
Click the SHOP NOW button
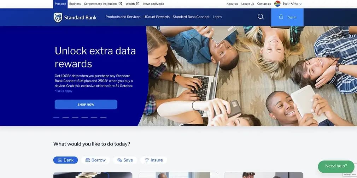(86, 105)
